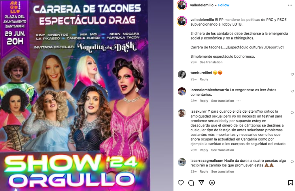Click the download arrow circle icon
The width and height of the screenshot is (295, 191).
212,183
